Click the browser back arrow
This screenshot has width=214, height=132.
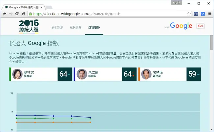point(4,14)
